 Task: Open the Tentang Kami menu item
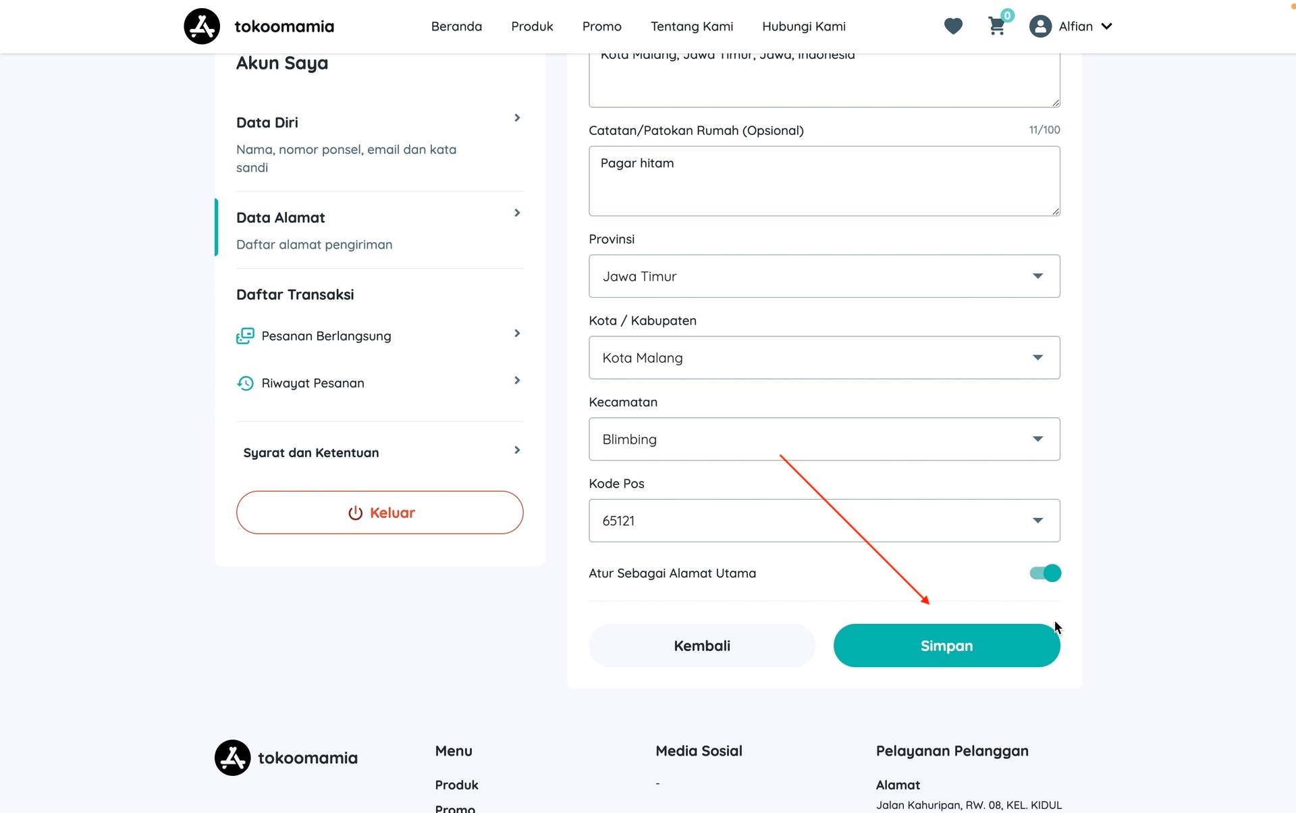pos(691,26)
